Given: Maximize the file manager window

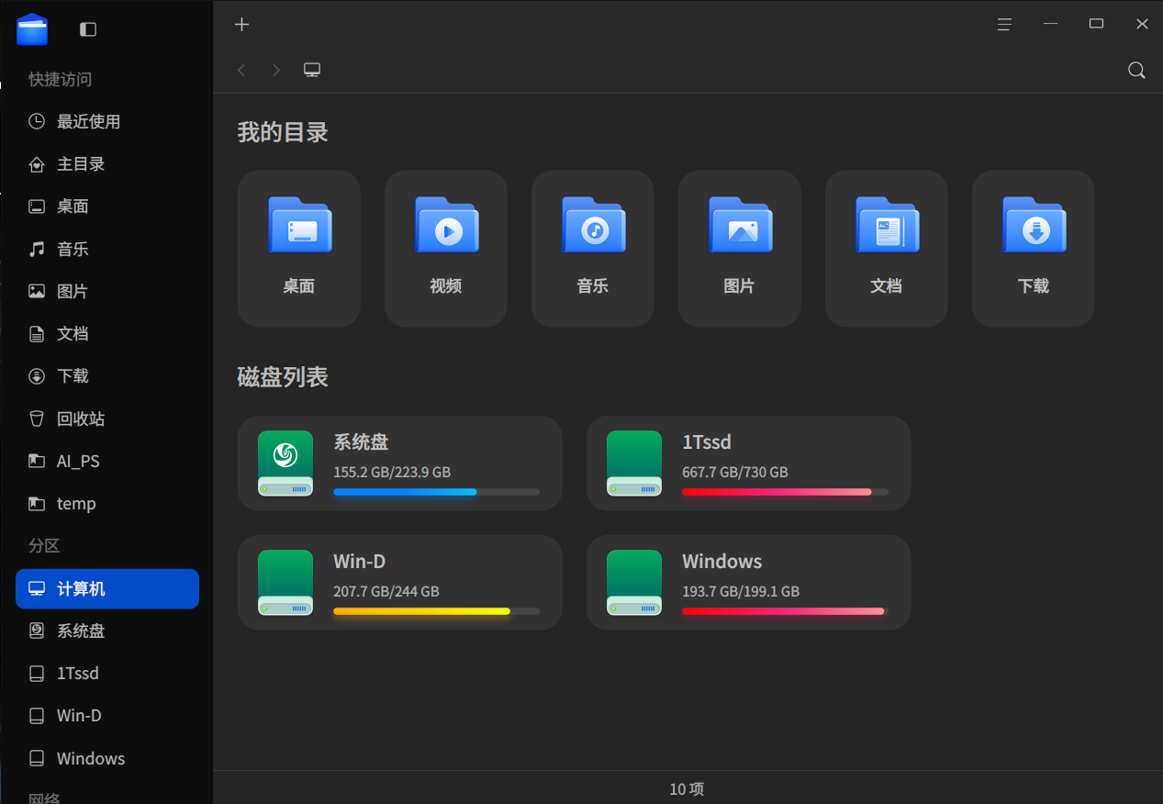Looking at the screenshot, I should [1096, 25].
